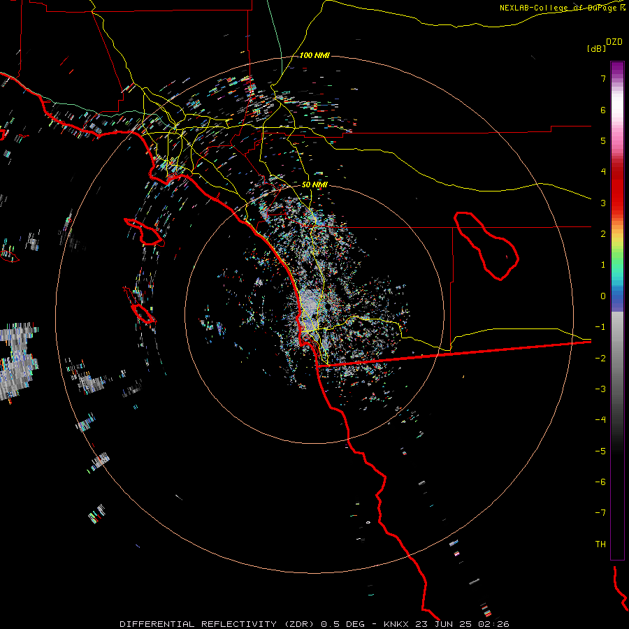Click the 0.5 DEG elevation text

343,624
